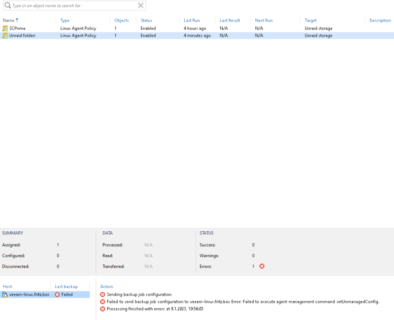Click Unraid storage target in the Unraid folderi row

[318, 36]
